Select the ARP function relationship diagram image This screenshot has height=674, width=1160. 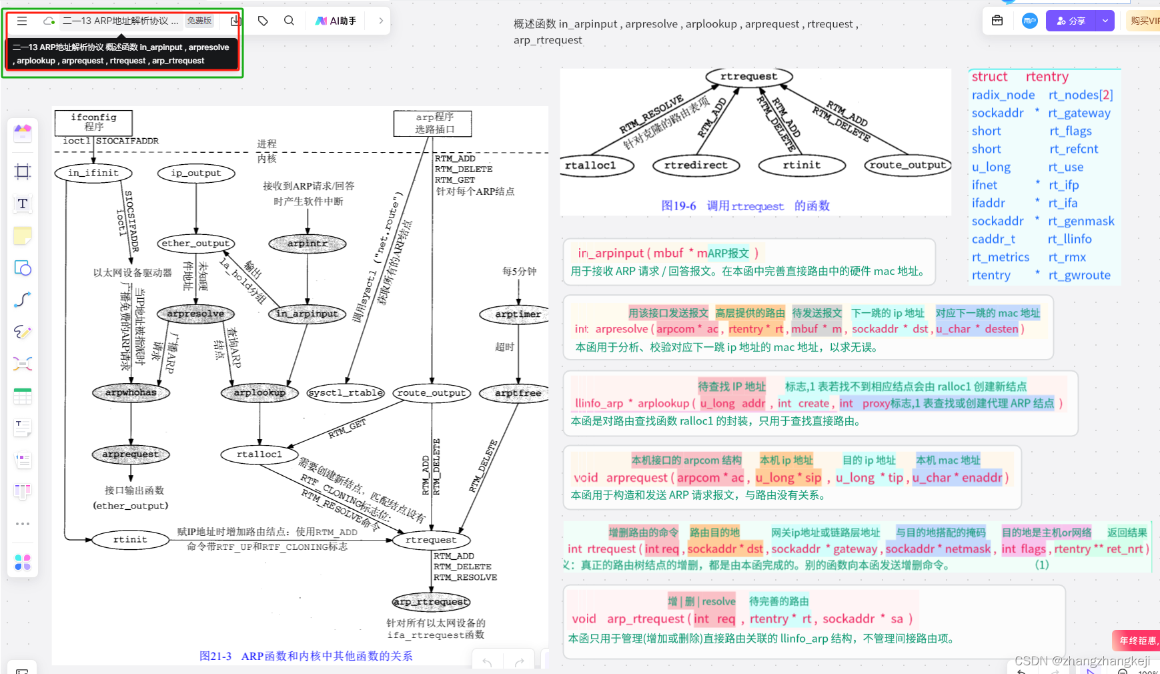300,385
